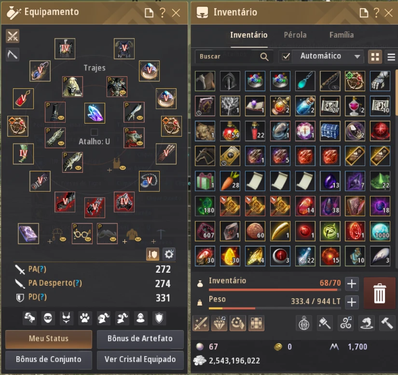Click the carrot item with 28 count
The width and height of the screenshot is (398, 375).
[x=230, y=181]
